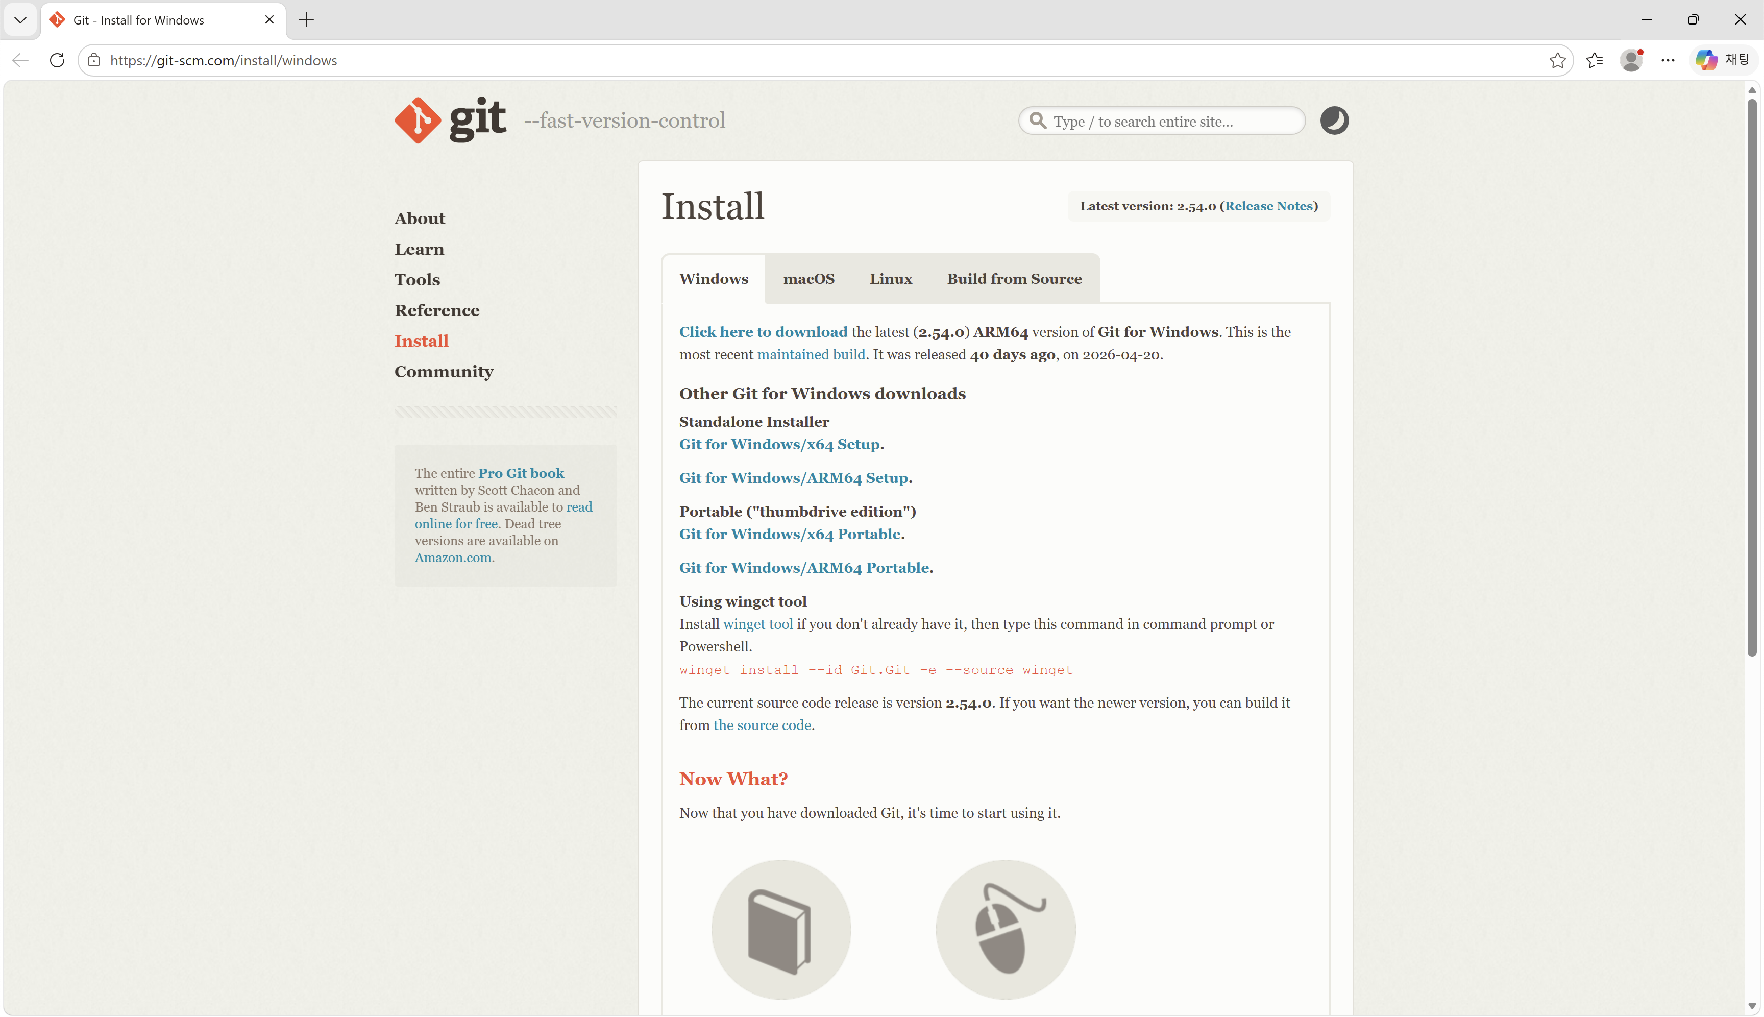Click 'Other Git for Windows downloads' heading

(x=822, y=393)
